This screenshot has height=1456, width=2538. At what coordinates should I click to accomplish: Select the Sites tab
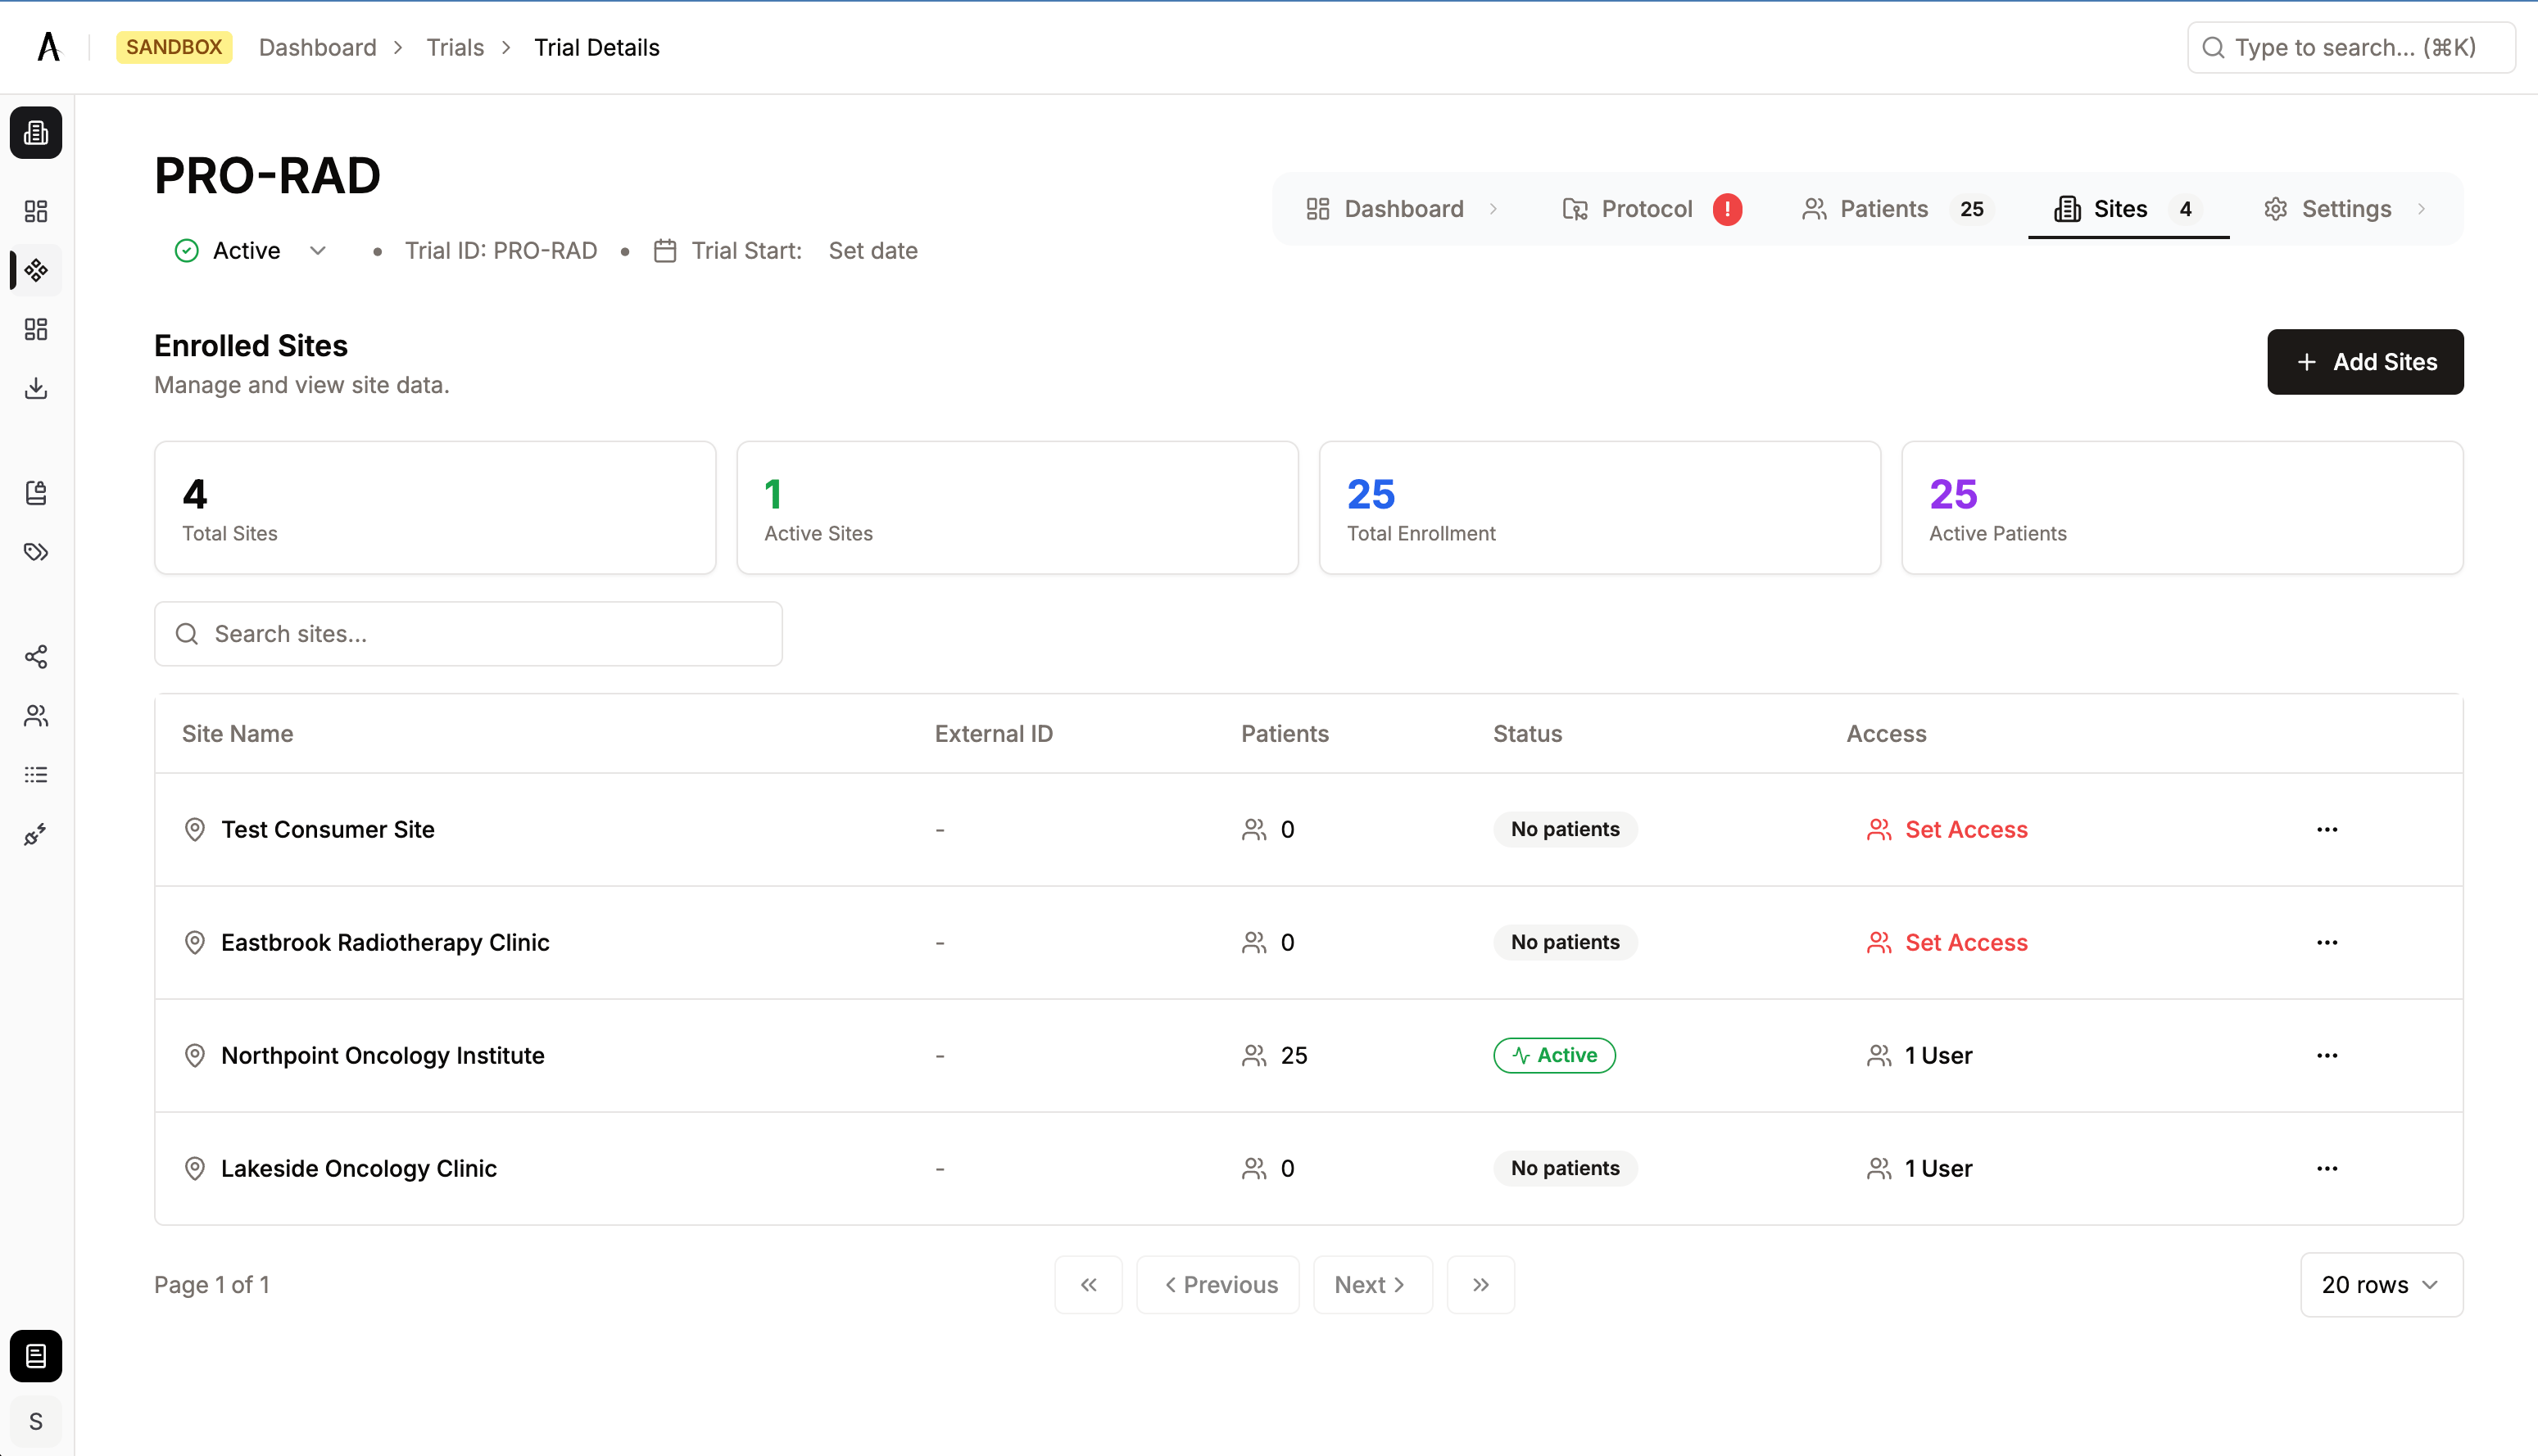[x=2128, y=209]
